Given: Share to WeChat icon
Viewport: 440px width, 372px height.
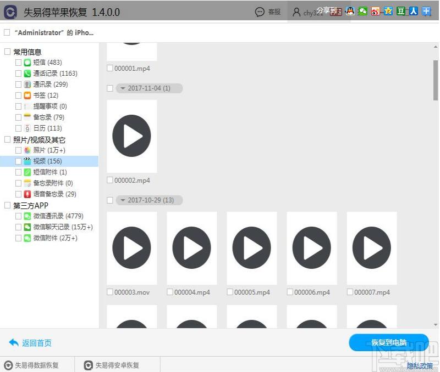Looking at the screenshot, I should pyautogui.click(x=362, y=11).
